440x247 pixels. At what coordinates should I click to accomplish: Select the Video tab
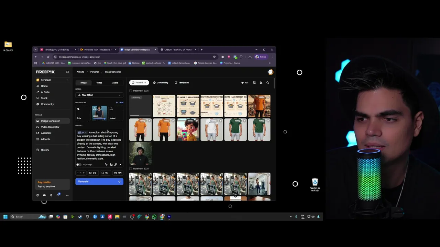(99, 83)
